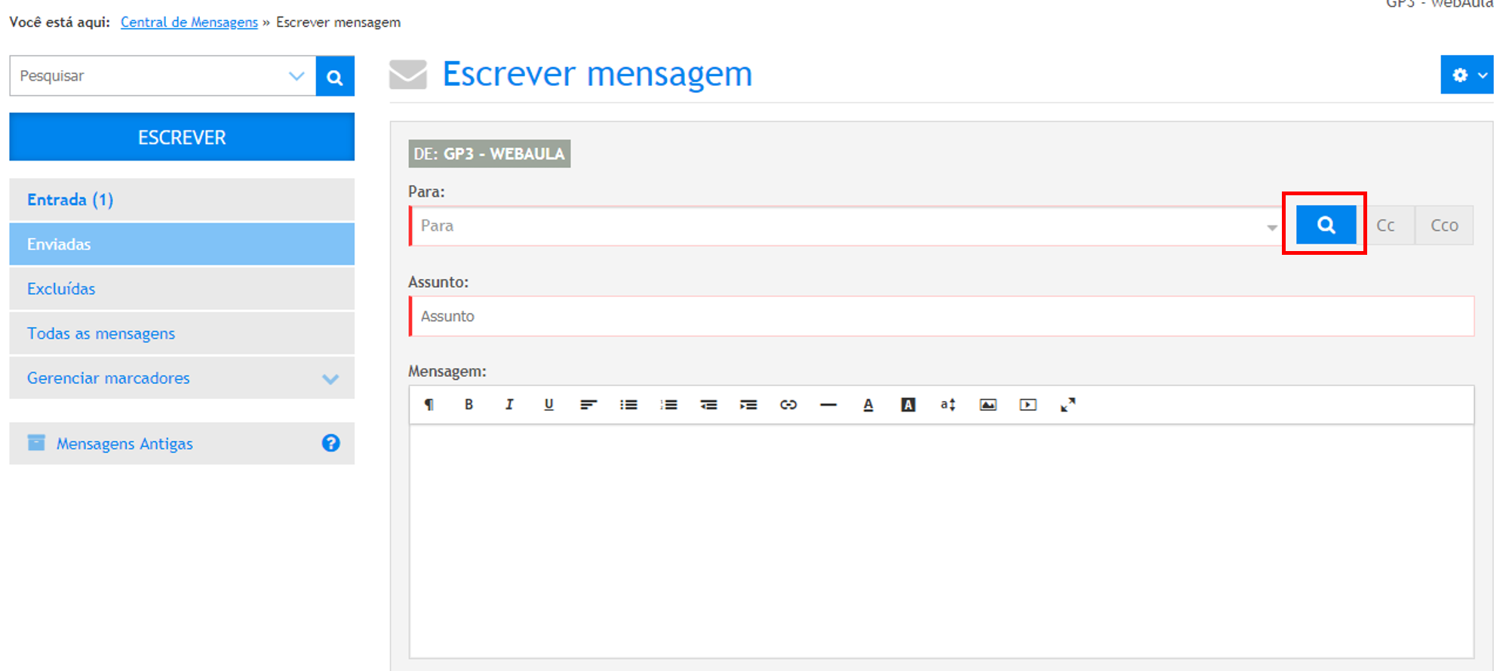Go to Excluídas messages folder
The image size is (1509, 671).
pos(61,289)
